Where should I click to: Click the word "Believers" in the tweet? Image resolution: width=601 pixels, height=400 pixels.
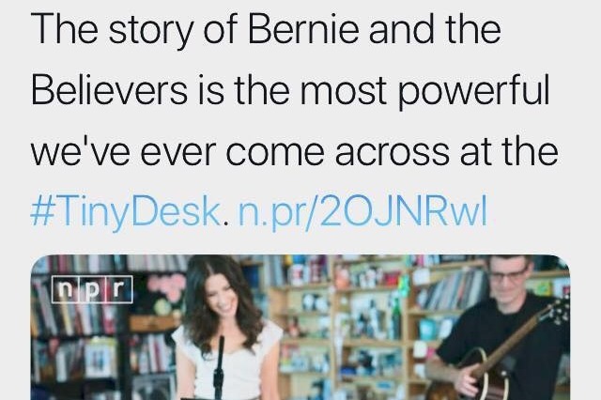pos(109,91)
